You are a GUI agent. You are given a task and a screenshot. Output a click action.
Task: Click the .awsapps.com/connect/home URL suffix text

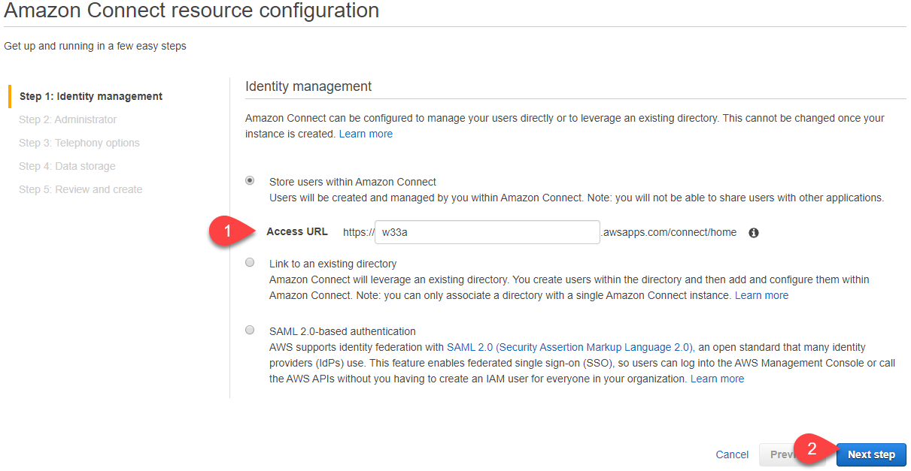669,232
